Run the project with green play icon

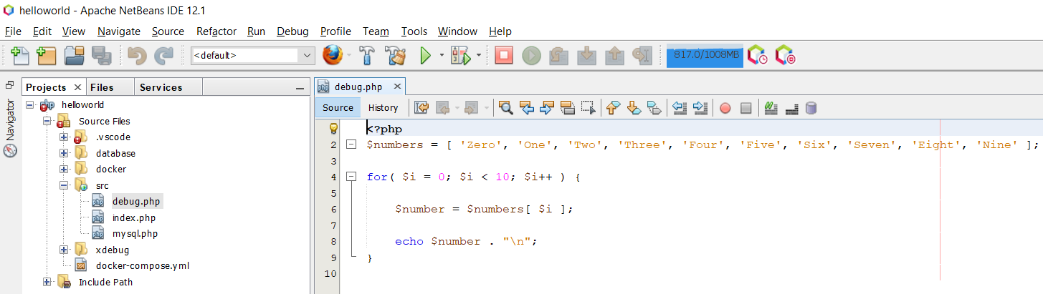point(425,55)
